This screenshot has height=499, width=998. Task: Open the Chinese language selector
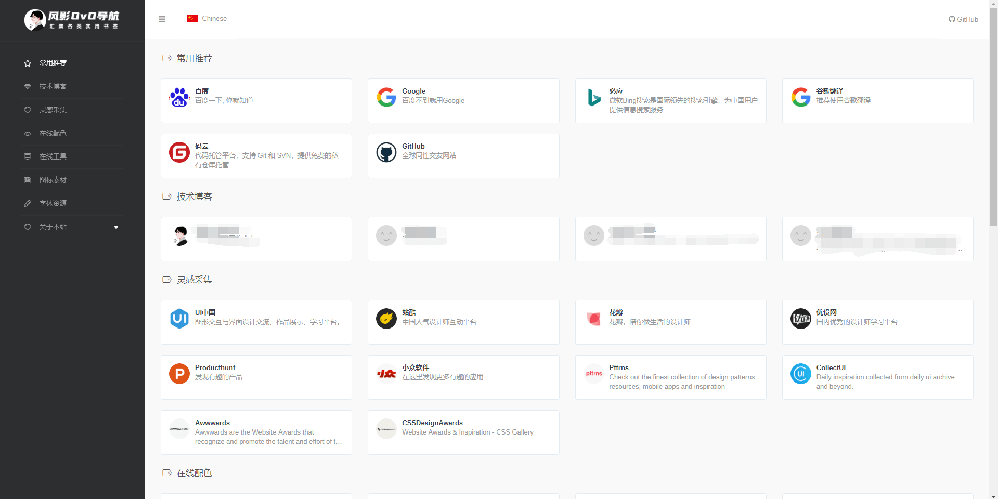tap(206, 18)
